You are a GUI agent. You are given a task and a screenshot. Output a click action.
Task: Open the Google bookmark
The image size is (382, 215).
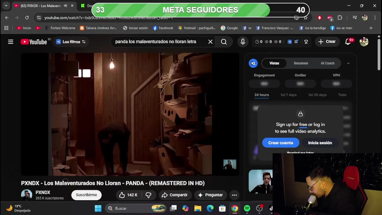coord(229,28)
